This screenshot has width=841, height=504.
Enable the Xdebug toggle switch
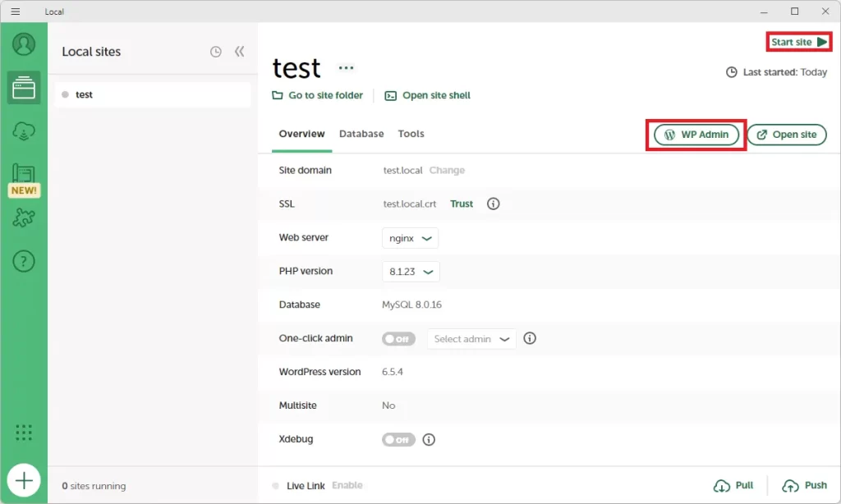[398, 439]
